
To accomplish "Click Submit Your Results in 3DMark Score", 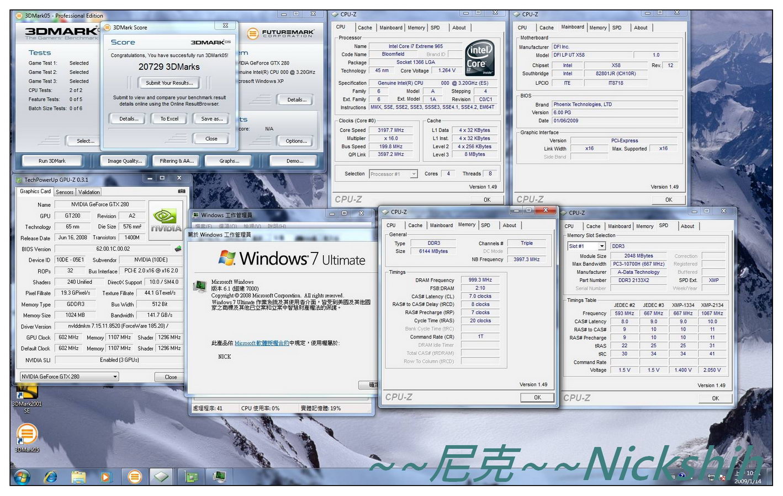I will click(169, 83).
